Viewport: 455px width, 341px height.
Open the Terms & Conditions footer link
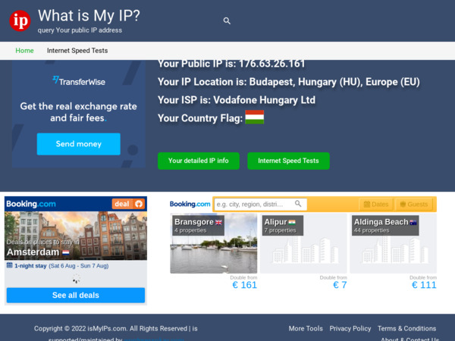point(406,329)
